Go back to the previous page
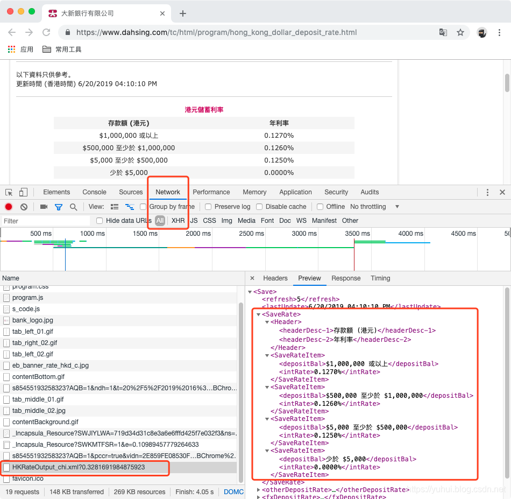The image size is (511, 499). 12,32
